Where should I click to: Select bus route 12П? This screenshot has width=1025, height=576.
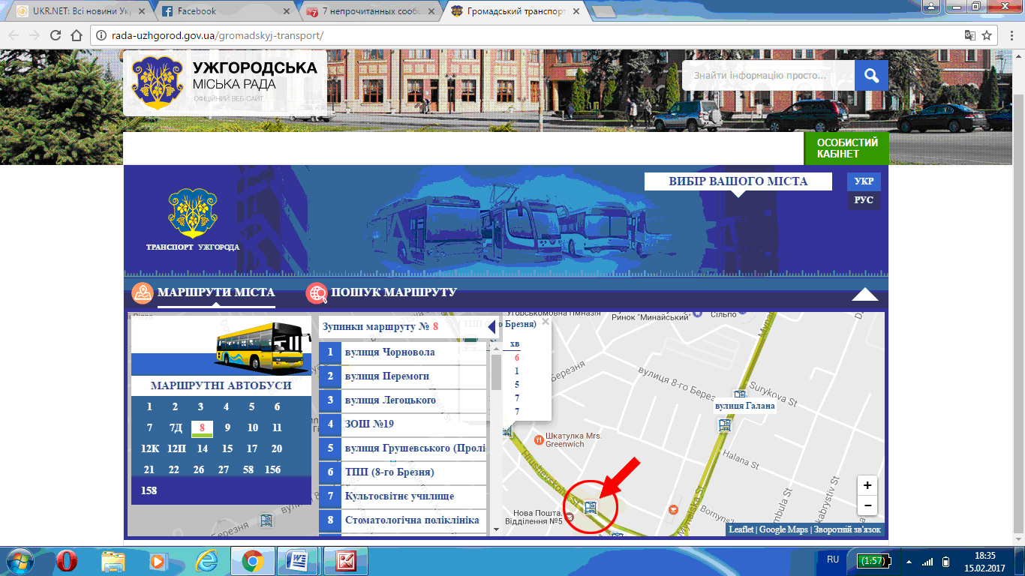[176, 449]
